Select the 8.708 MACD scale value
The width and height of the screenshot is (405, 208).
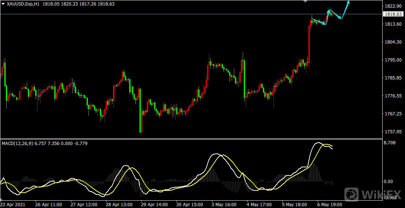390,142
